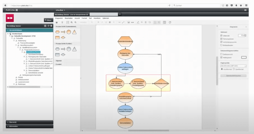
Task: Select Verriegelungskomponente in the tree
Action: point(31,75)
